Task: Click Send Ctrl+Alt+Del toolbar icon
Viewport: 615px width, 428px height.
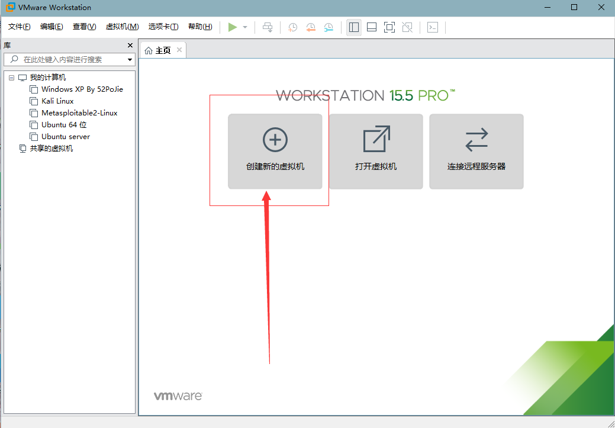Action: tap(268, 27)
